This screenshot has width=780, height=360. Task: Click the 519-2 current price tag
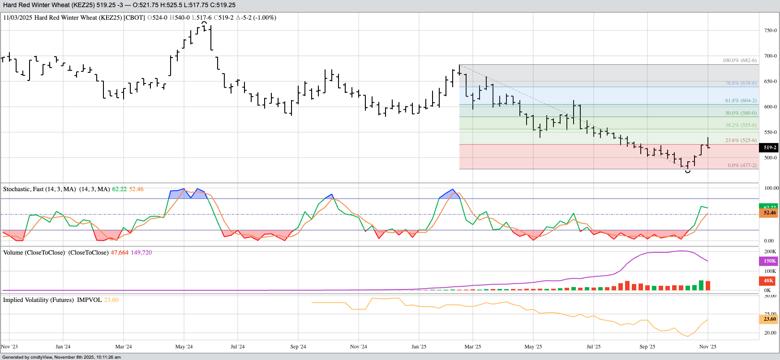(x=769, y=147)
